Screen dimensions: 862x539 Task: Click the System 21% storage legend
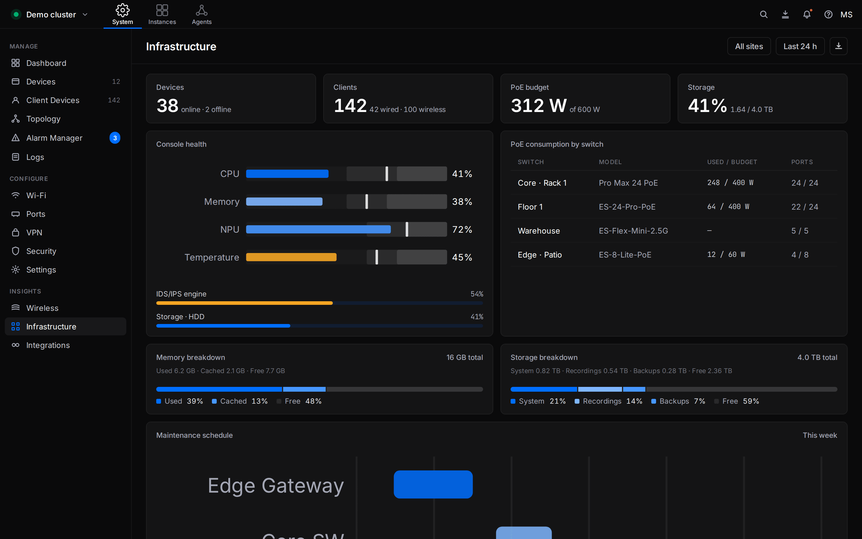[538, 401]
